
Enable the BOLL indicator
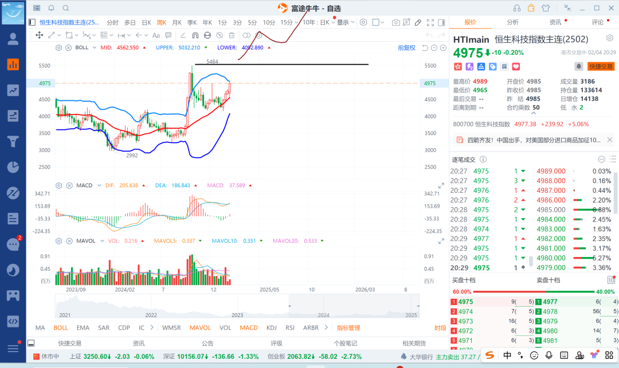click(x=61, y=327)
